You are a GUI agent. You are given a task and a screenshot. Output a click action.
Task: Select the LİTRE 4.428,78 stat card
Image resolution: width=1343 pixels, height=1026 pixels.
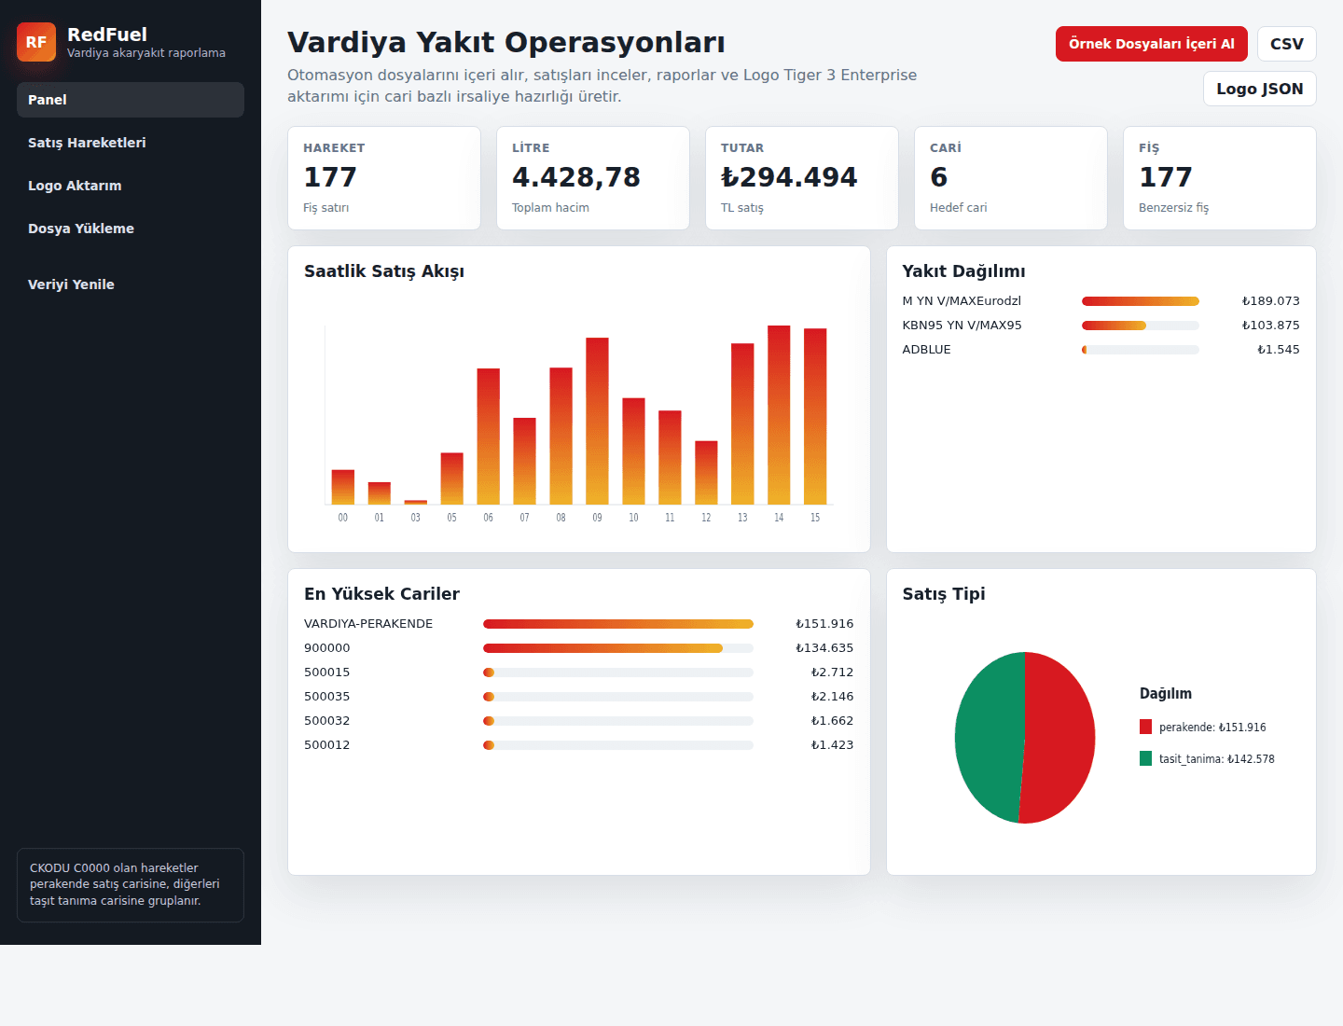[x=593, y=178]
